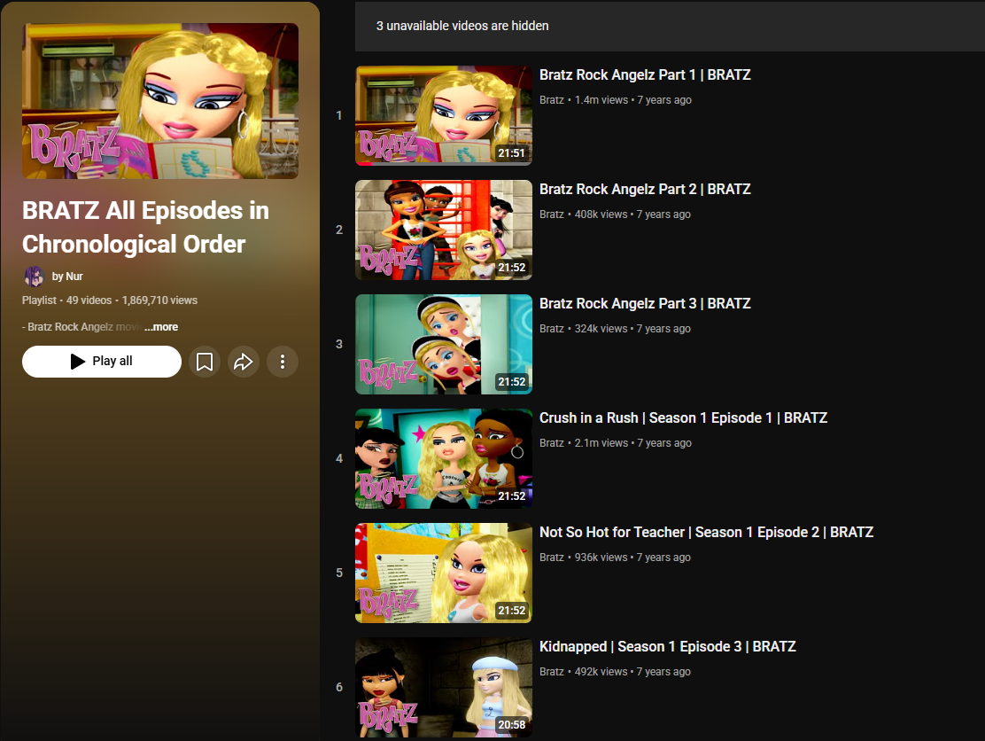This screenshot has width=985, height=741.
Task: Open title Bratz Rock Angelz Part 2 | BRATZ
Action: (x=645, y=189)
